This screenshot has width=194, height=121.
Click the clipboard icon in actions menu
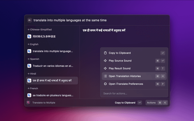[105, 53]
